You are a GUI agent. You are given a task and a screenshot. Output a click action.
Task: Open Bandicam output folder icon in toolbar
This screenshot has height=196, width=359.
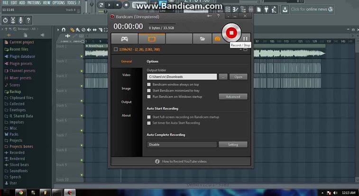click(202, 39)
